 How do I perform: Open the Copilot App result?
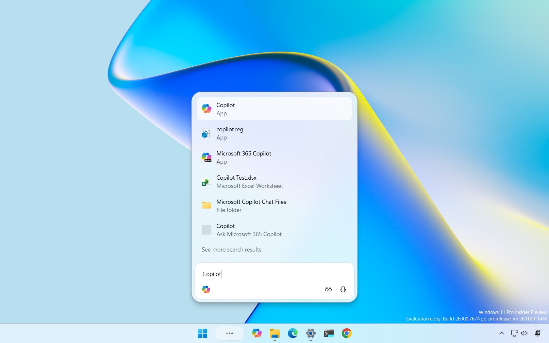point(274,109)
